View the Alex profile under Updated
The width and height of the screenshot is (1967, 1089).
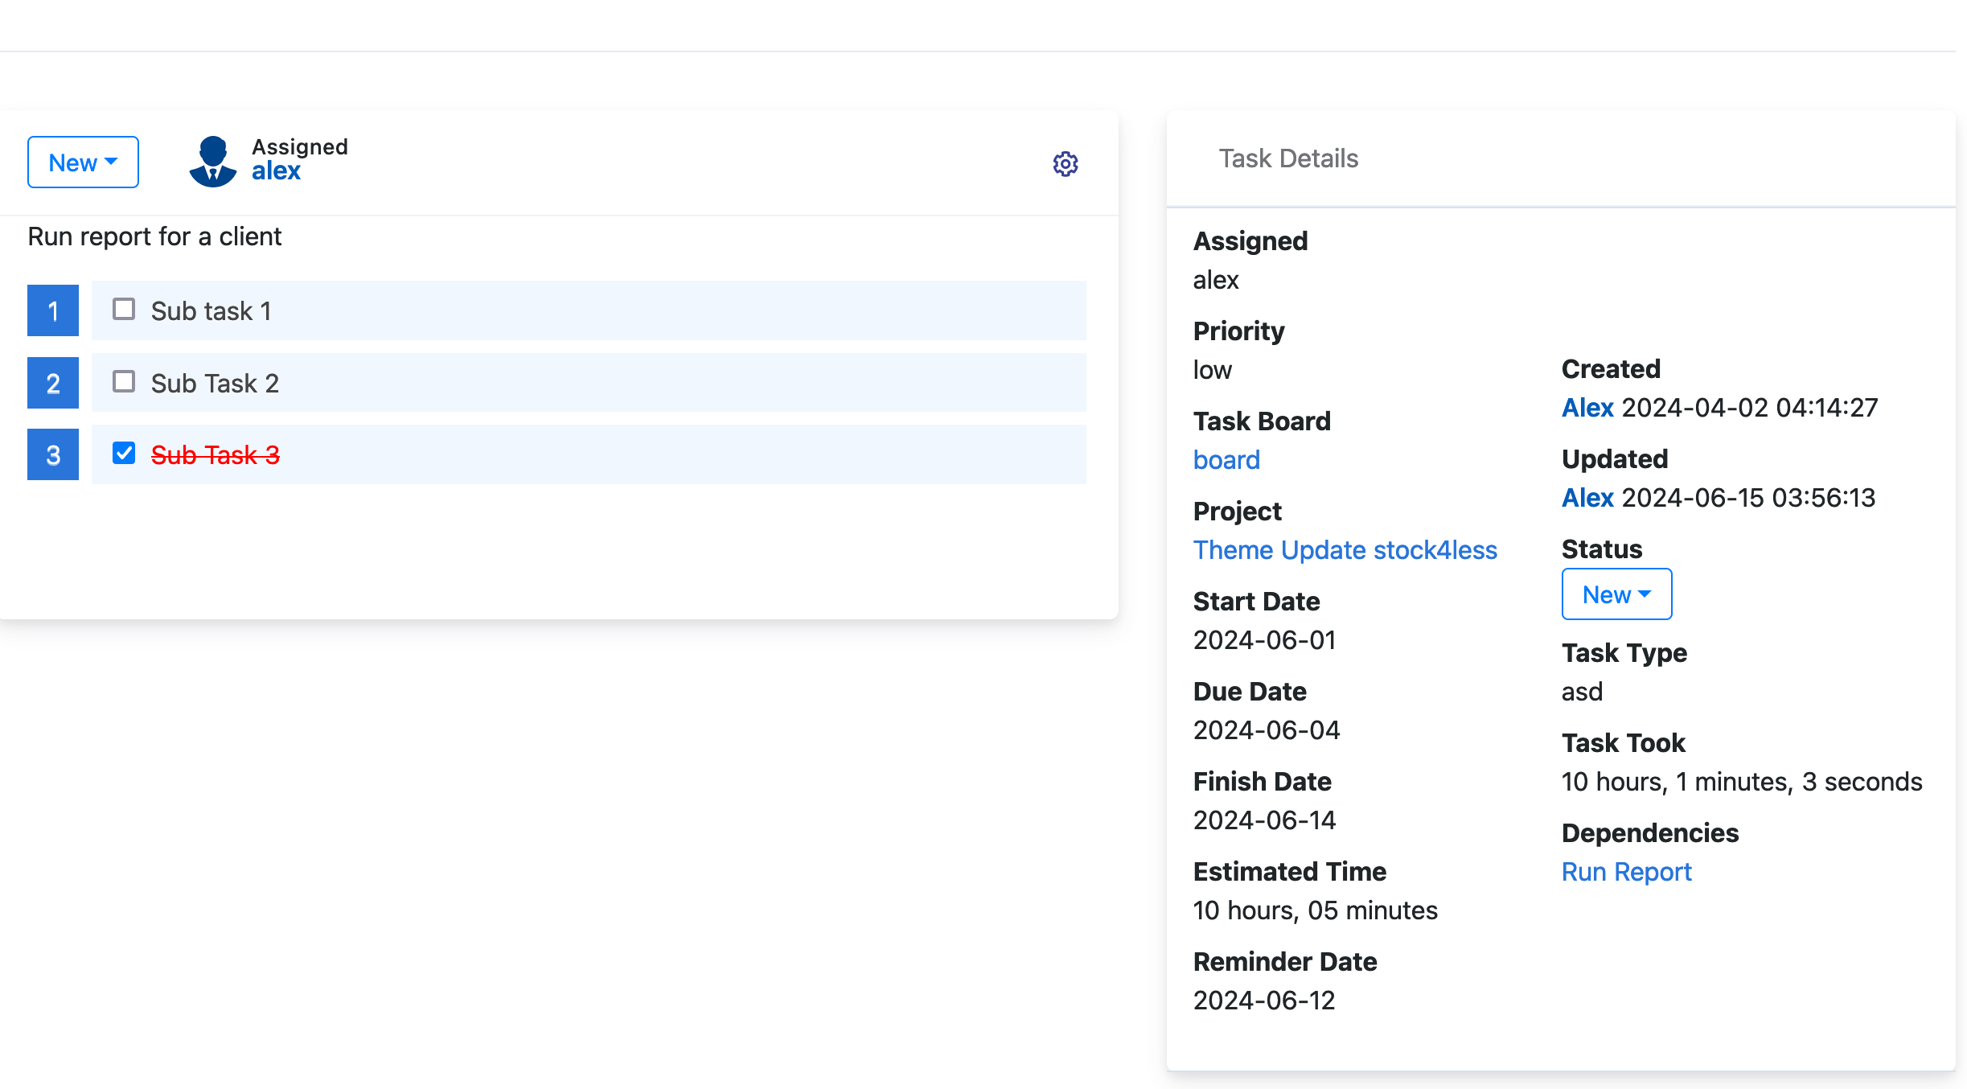pos(1587,498)
